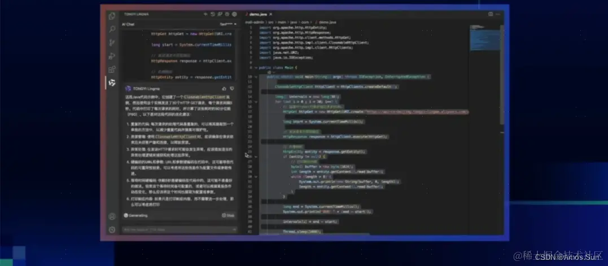Image resolution: width=608 pixels, height=266 pixels.
Task: Collapse the while loop fold at line 30
Action: point(256,176)
